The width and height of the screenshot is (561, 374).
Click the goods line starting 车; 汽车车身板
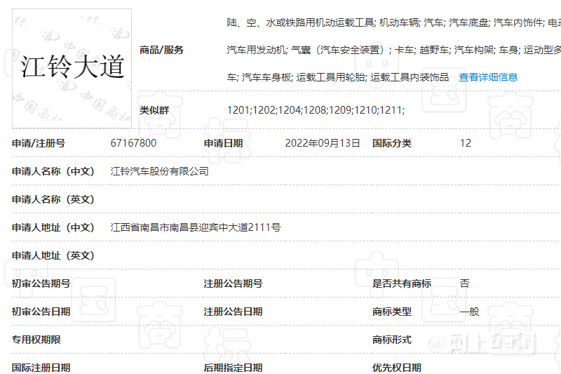(338, 77)
